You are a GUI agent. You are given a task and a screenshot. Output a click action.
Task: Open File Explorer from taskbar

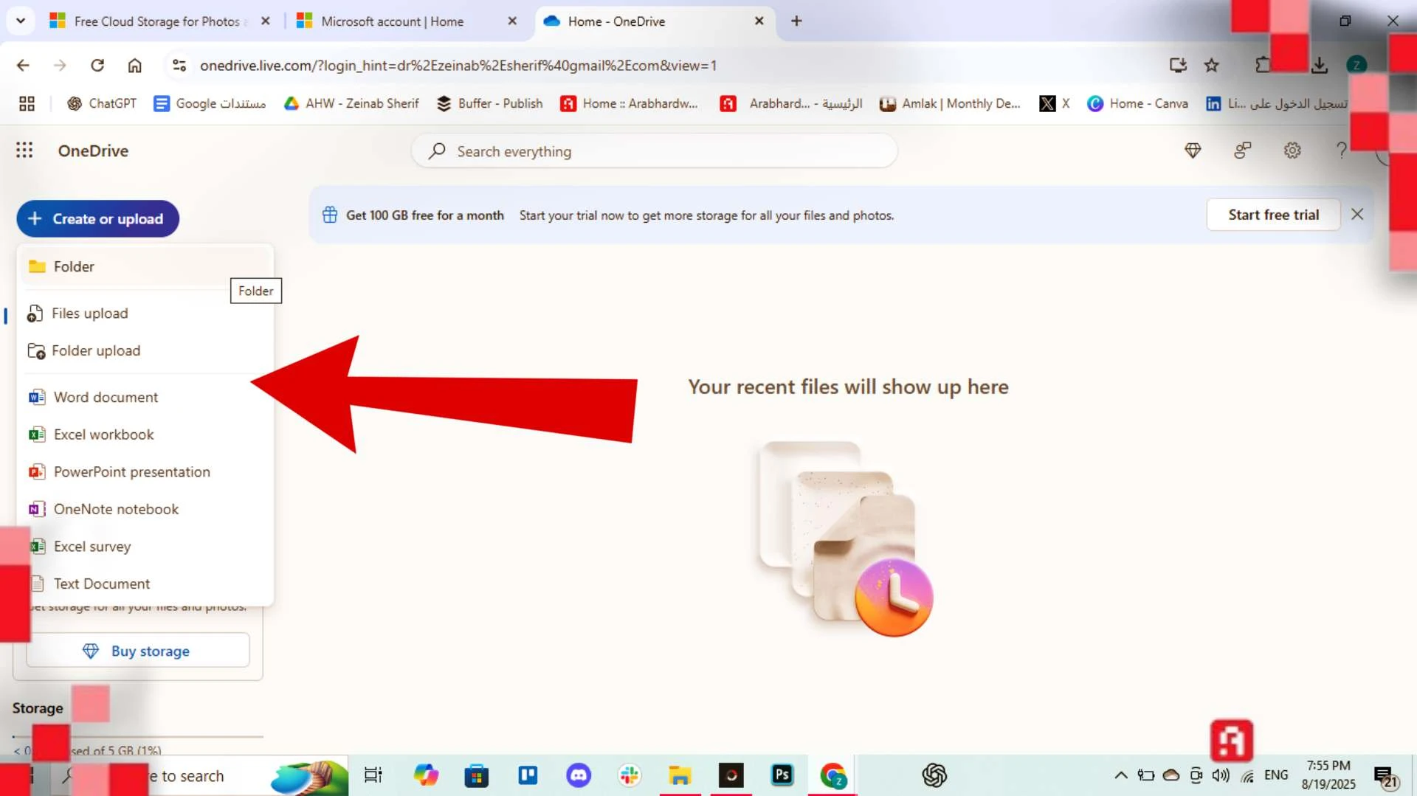(x=680, y=775)
